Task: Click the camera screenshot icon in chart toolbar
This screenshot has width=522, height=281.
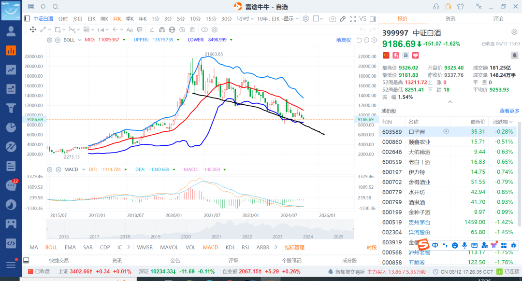Action: 332,19
